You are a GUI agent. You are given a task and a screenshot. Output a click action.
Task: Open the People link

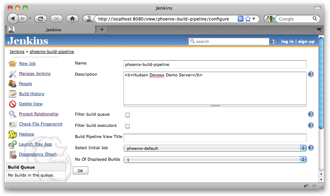click(x=26, y=84)
